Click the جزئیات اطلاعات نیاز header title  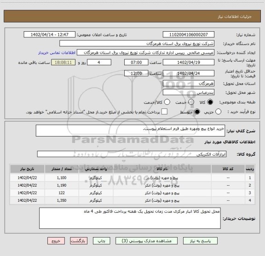point(235,17)
